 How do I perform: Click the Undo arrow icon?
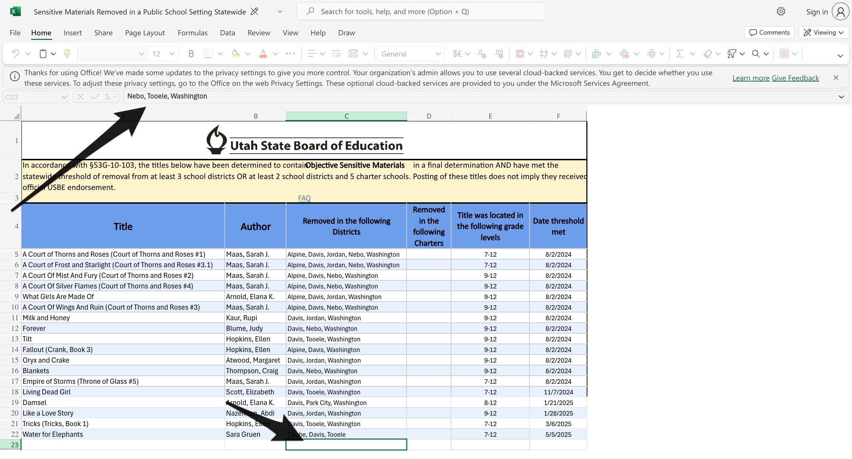click(x=16, y=54)
